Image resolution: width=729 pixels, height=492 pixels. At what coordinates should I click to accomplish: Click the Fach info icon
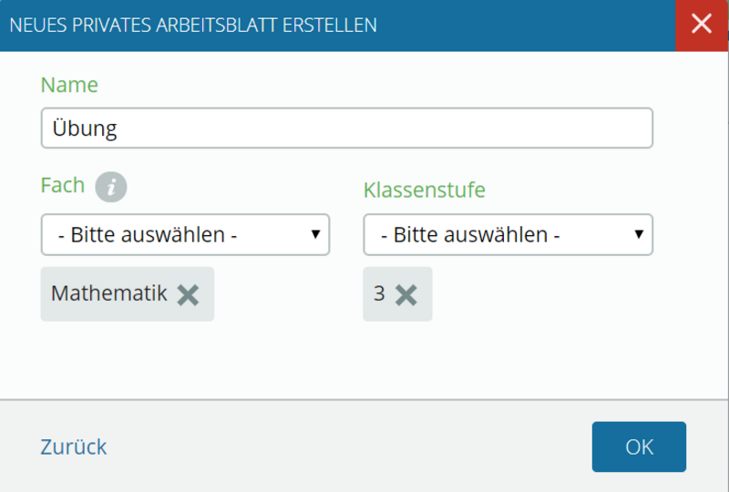pos(110,187)
